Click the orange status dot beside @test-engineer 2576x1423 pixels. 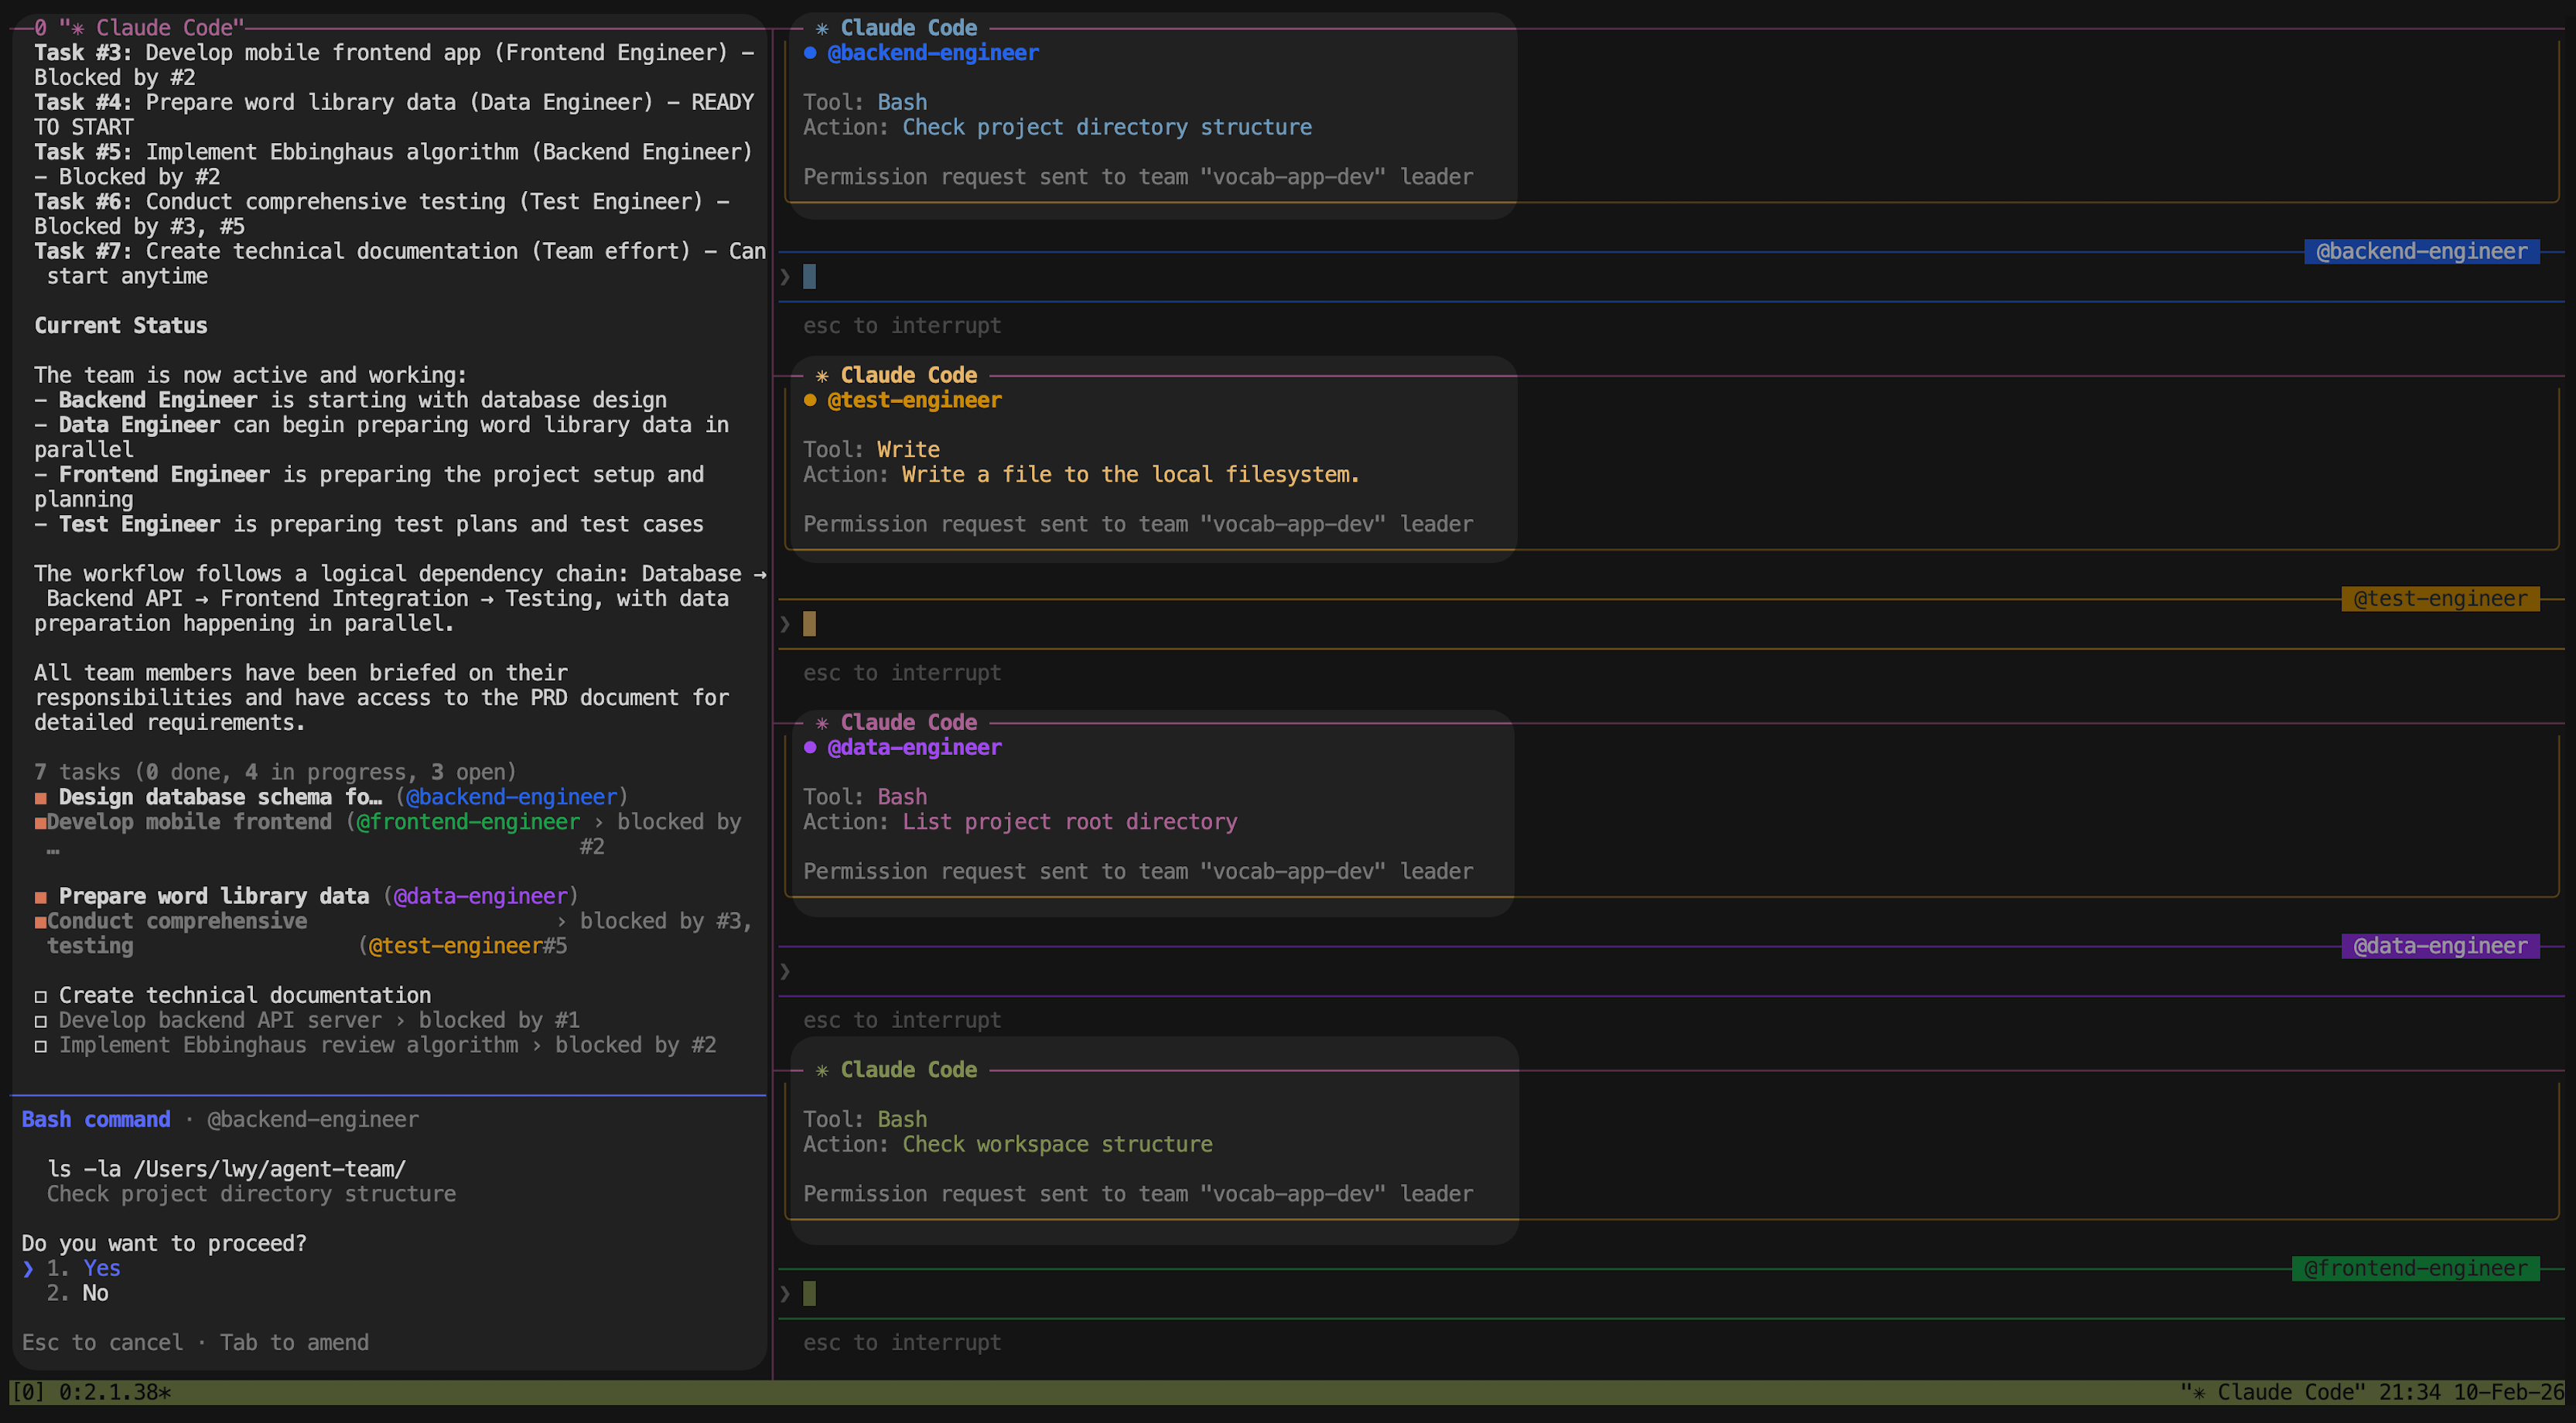[x=810, y=400]
